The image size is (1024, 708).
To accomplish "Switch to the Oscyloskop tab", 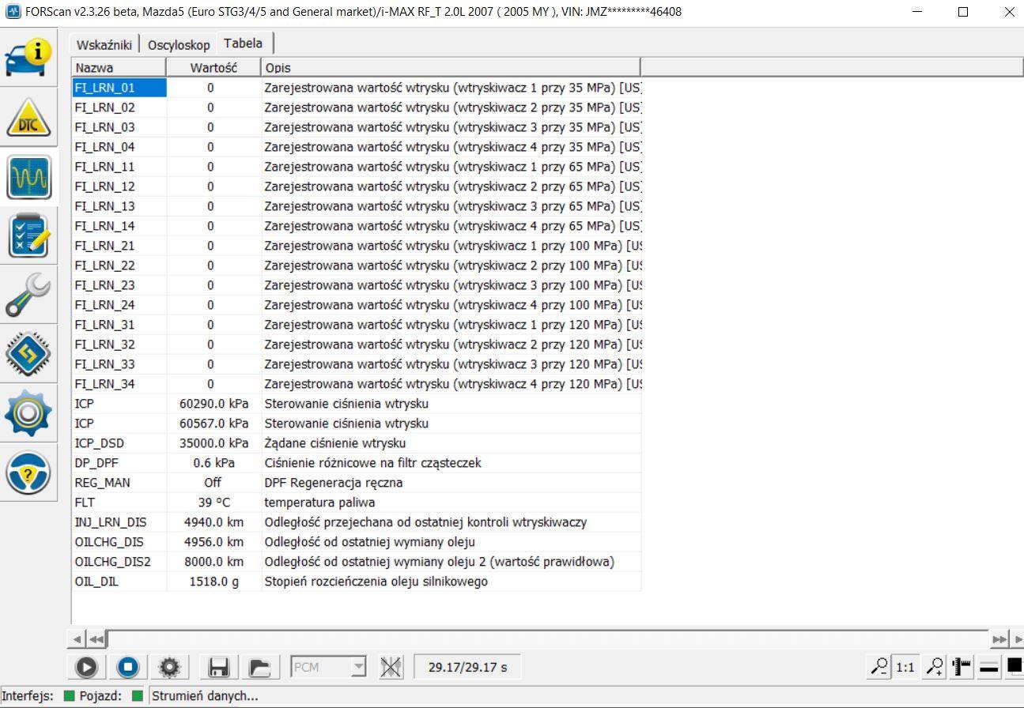I will point(179,45).
